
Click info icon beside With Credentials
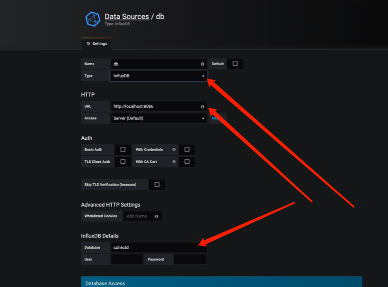[174, 150]
